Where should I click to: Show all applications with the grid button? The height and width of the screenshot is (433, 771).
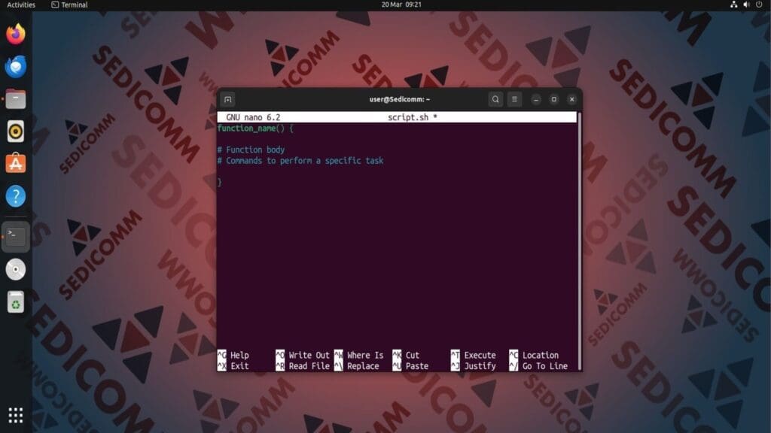tap(15, 415)
